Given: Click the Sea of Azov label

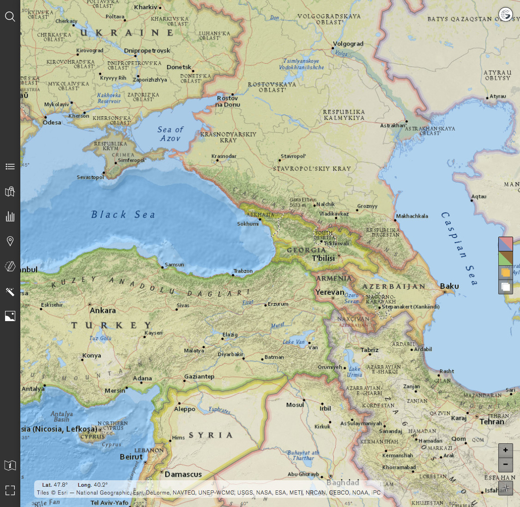Looking at the screenshot, I should pyautogui.click(x=170, y=134).
